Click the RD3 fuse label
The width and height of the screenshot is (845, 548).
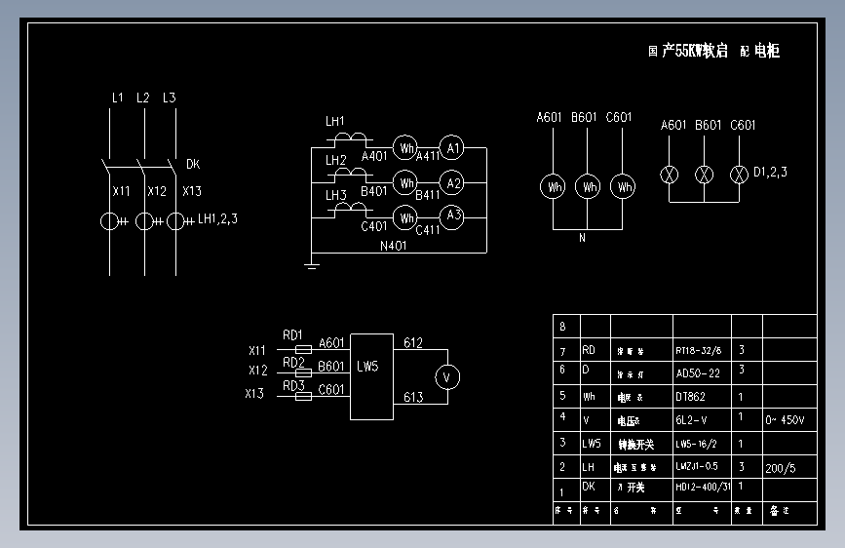pyautogui.click(x=293, y=386)
